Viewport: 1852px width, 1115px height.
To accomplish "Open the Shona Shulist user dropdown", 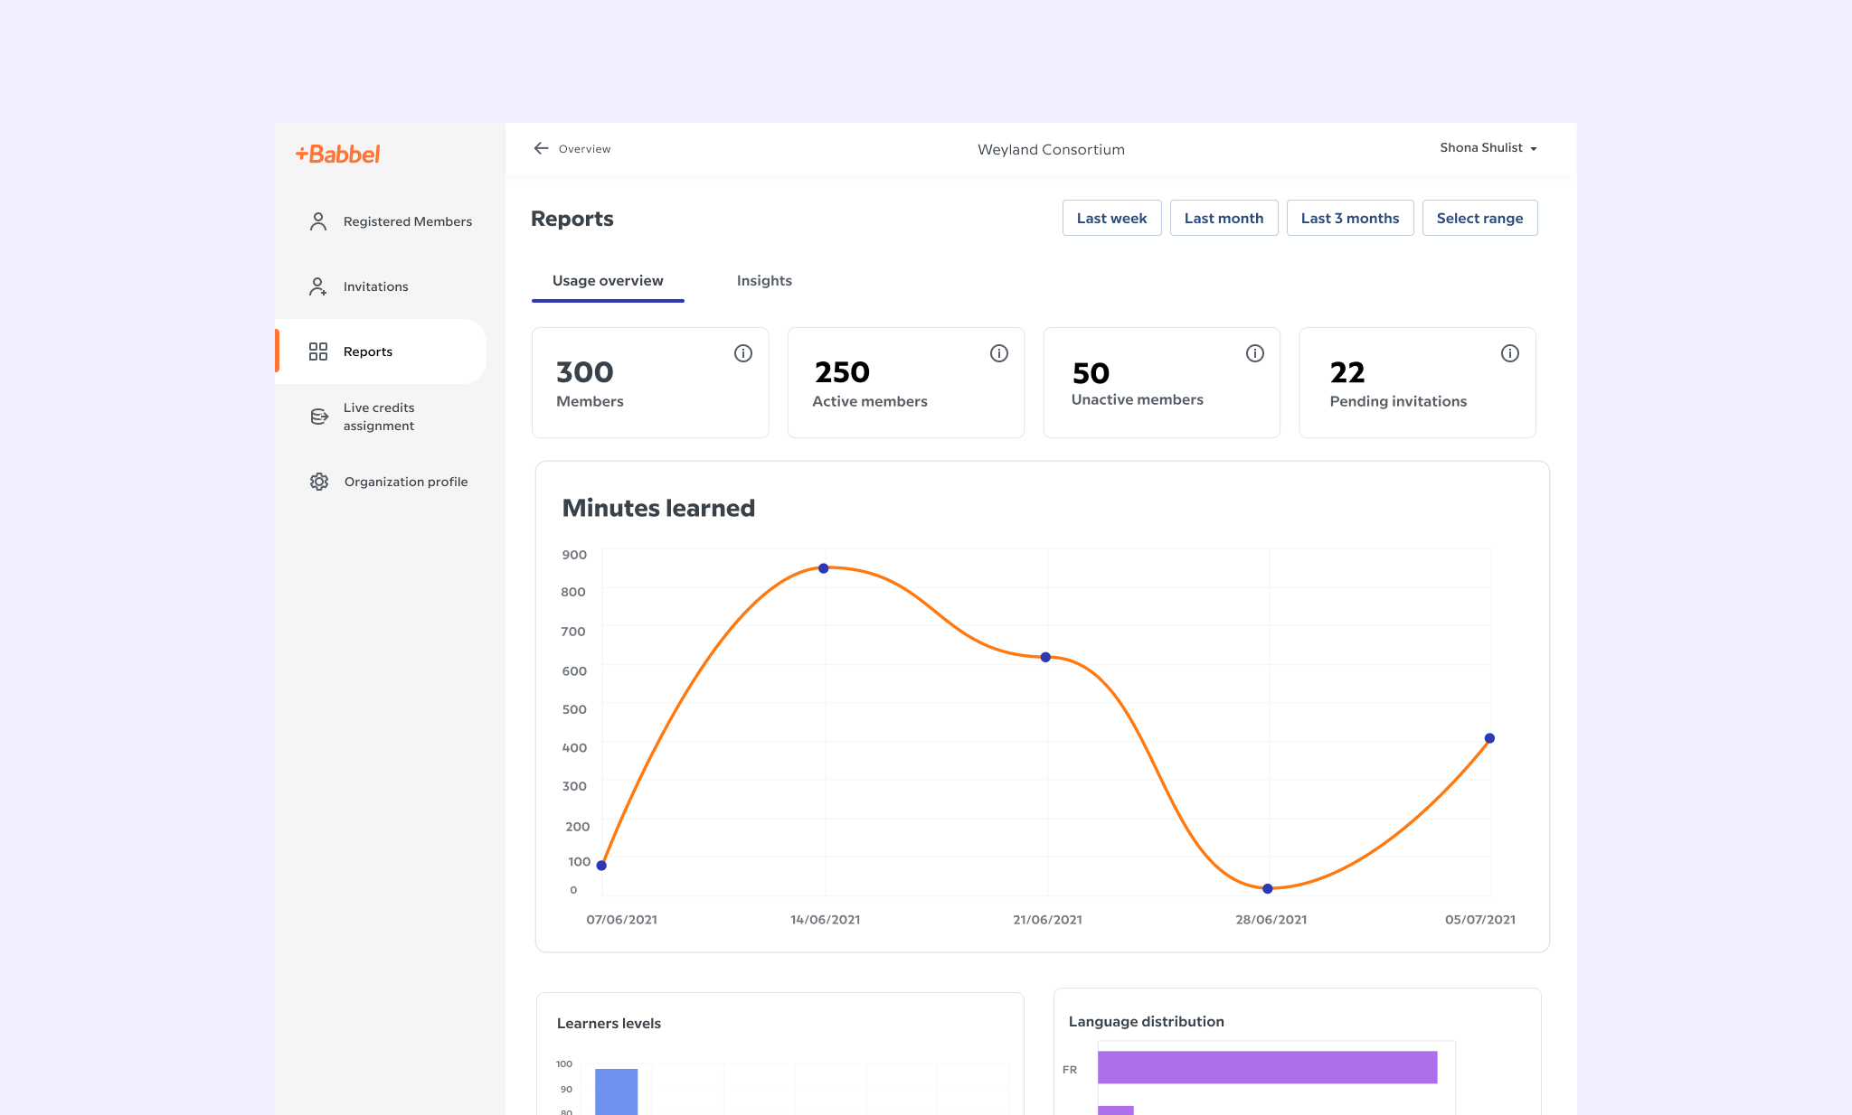I will 1488,147.
